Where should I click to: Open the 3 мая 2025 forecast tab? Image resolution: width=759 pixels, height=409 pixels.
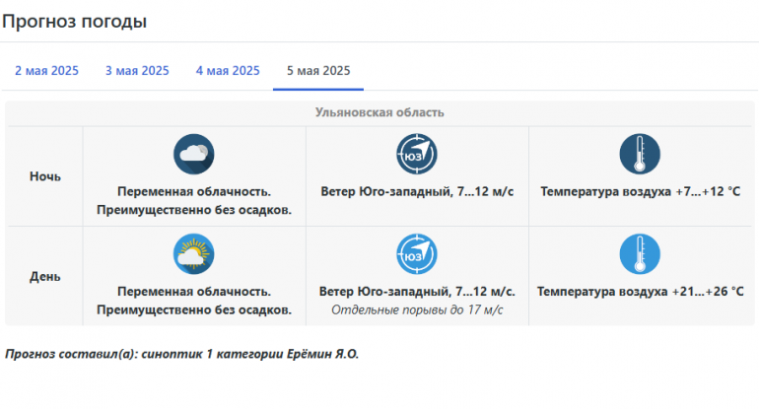[137, 71]
